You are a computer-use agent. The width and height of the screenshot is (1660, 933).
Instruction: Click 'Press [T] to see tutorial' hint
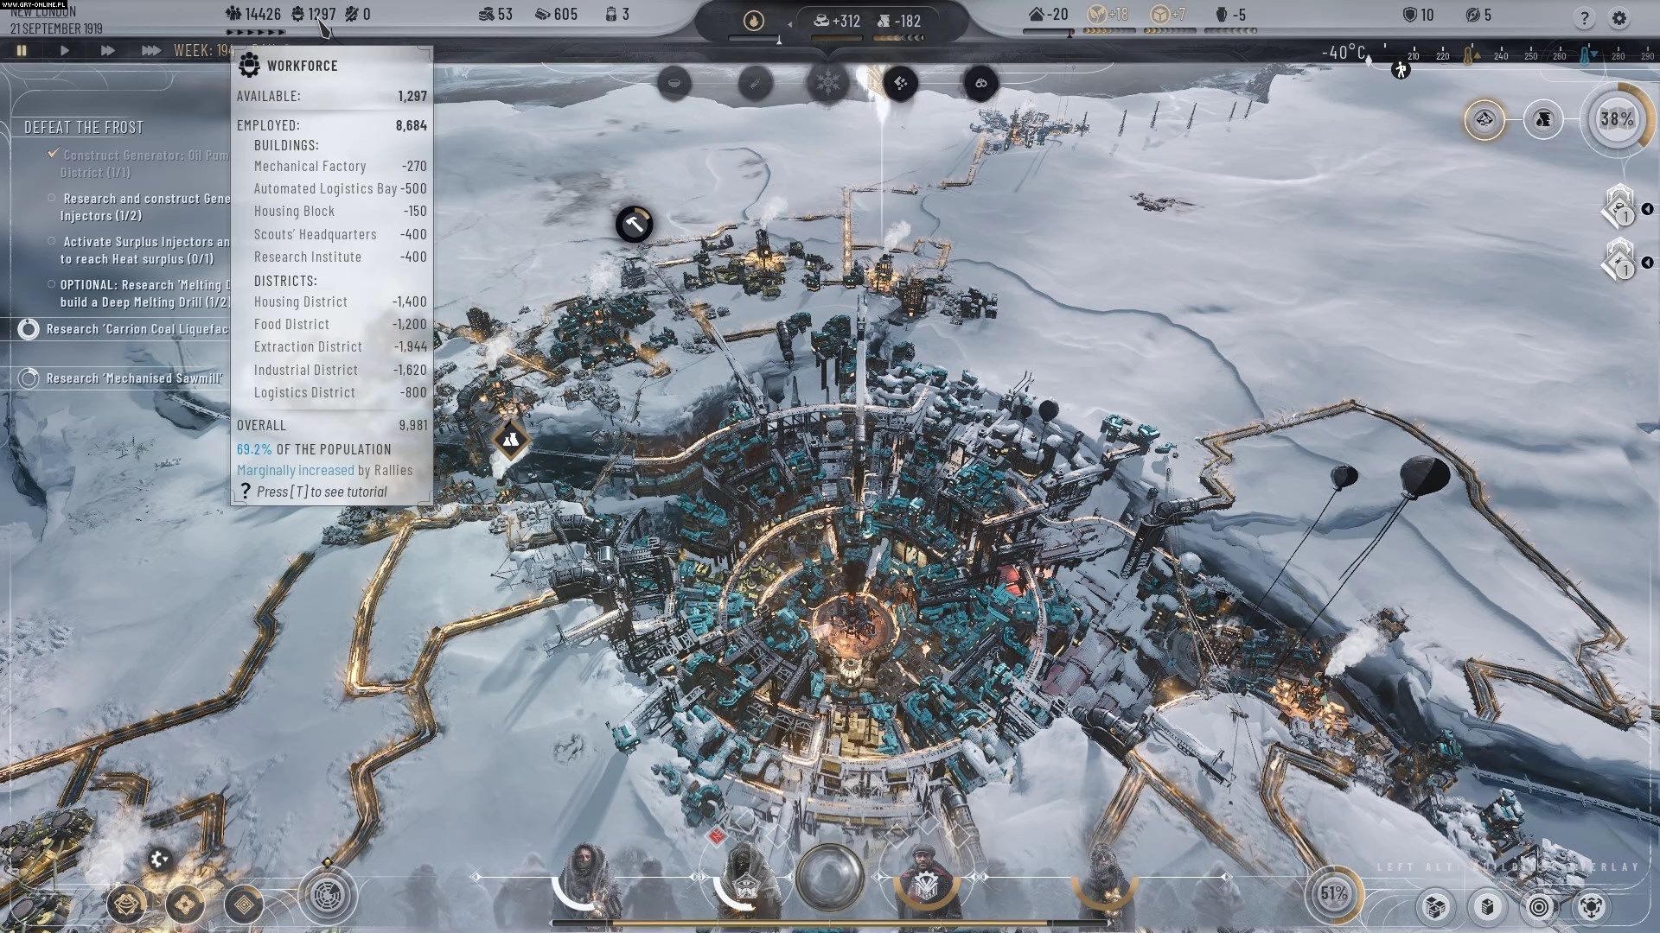click(321, 492)
